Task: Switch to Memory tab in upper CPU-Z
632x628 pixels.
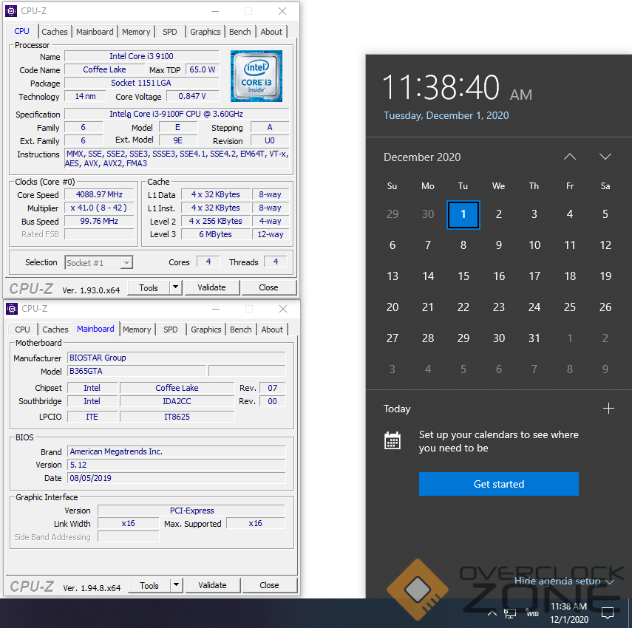Action: click(136, 32)
